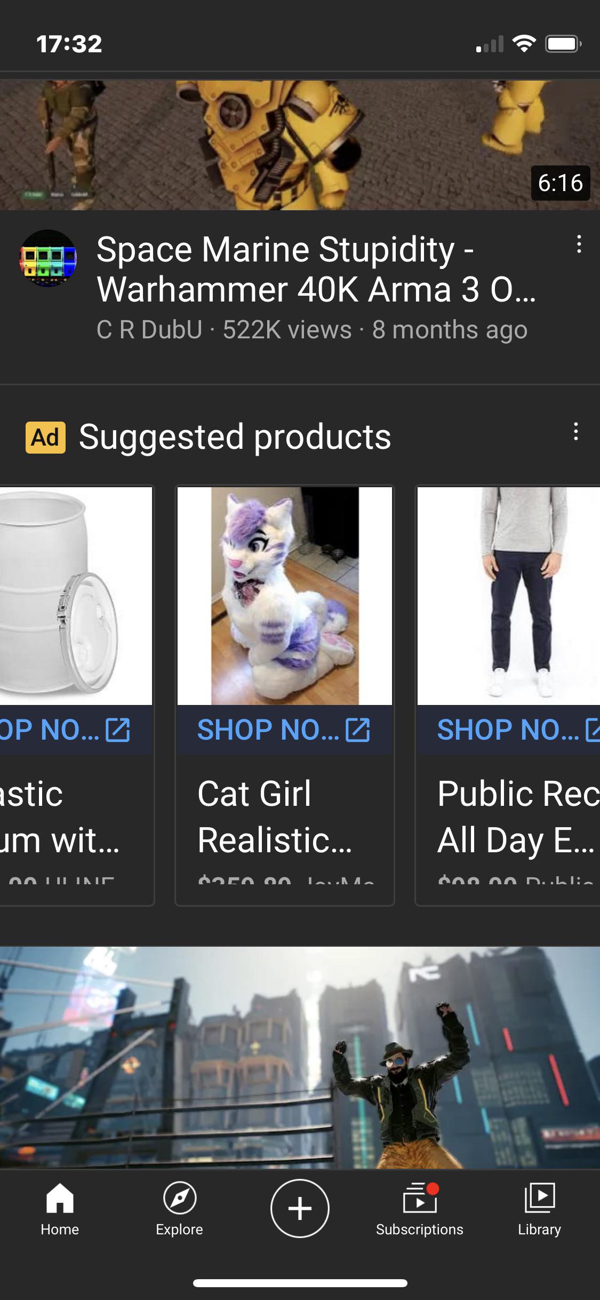Open Cat Girl Realistic product title
The image size is (600, 1300).
coord(274,817)
